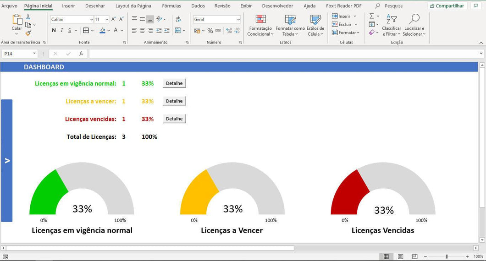This screenshot has height=261, width=486.
Task: Toggle right text alignment
Action: 150,30
